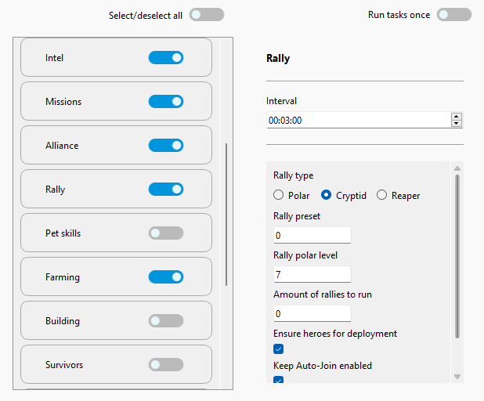Choose the Reaper rally type
Viewport: 484px width, 401px height.
coord(382,196)
